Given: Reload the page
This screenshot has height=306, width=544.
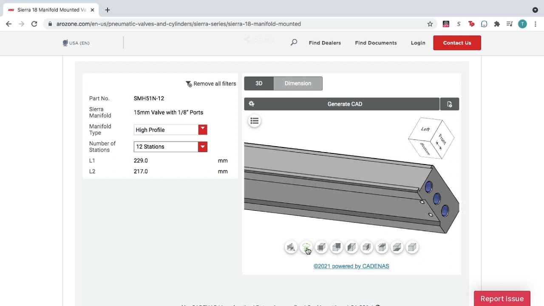Looking at the screenshot, I should tap(34, 24).
